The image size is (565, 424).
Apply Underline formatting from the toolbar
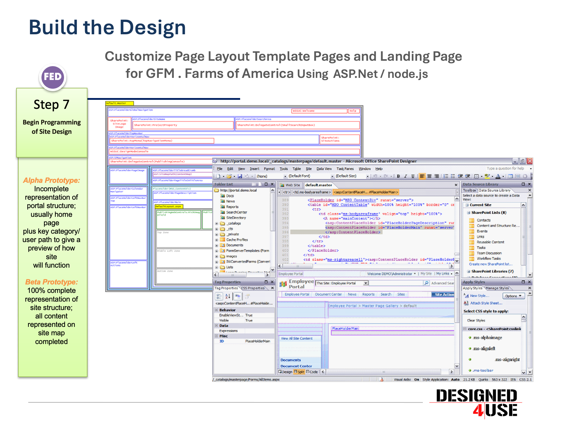click(413, 176)
